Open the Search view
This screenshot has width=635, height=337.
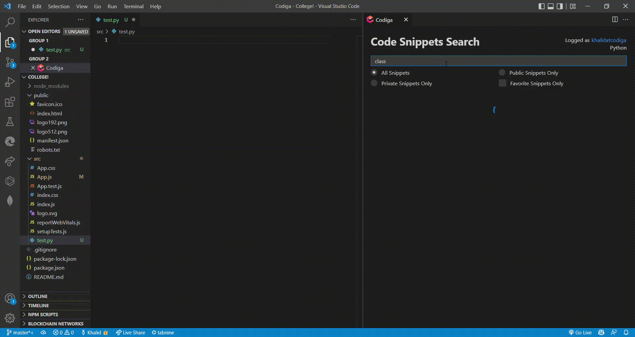point(10,22)
